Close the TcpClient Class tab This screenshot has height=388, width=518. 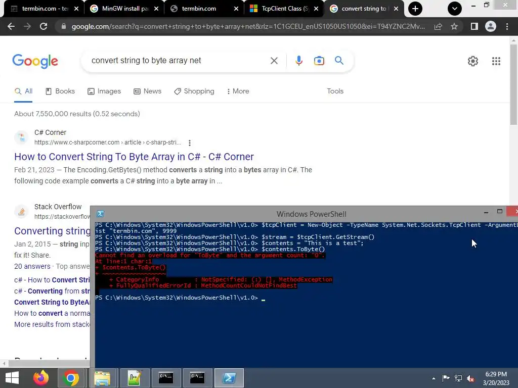click(316, 9)
